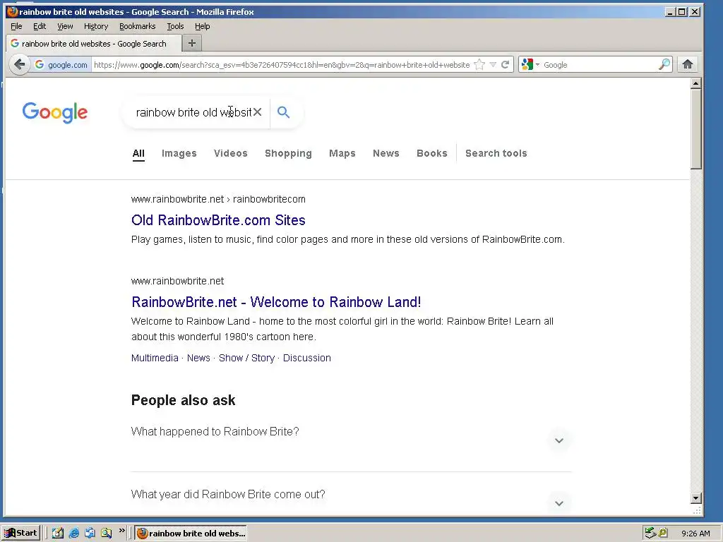Switch to Images results
This screenshot has height=542, width=723.
click(179, 153)
